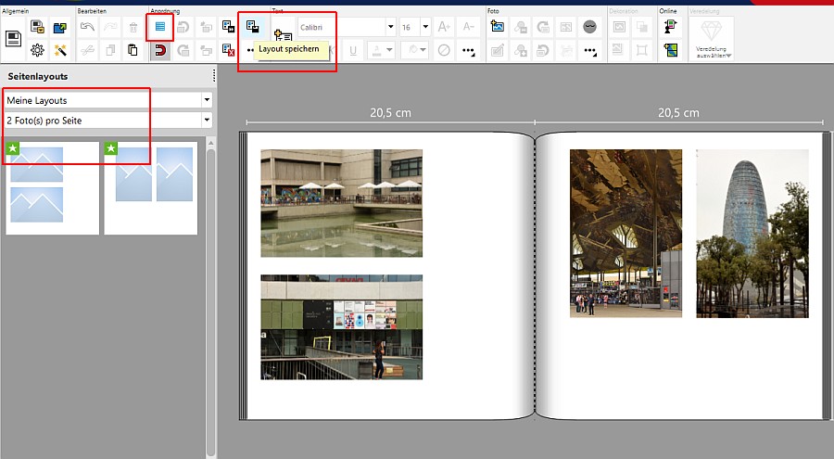Viewport: 834px width, 459px height.
Task: Click the magic wand assistant icon
Action: [61, 50]
